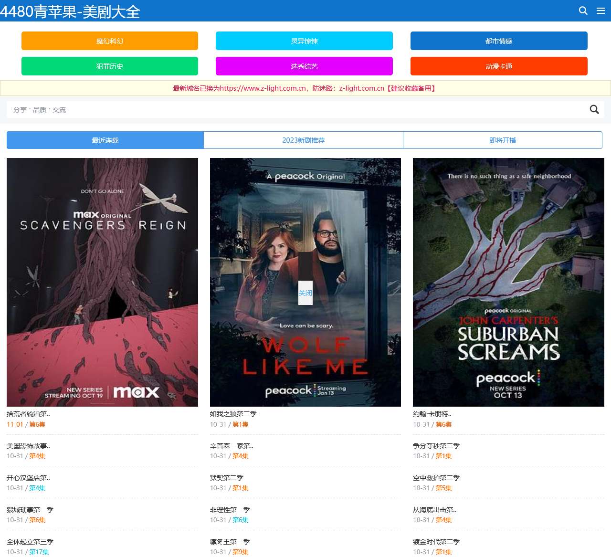
Task: Click the 11-01 date under 拾荒者统治
Action: point(15,424)
